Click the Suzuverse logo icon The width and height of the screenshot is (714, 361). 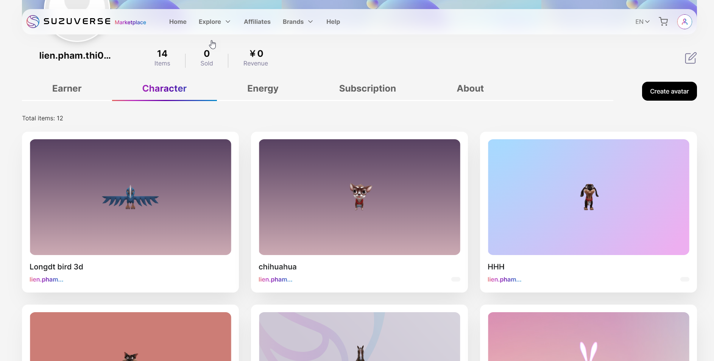coord(33,22)
